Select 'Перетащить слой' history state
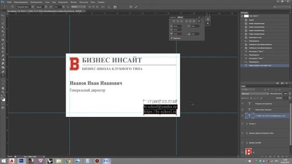Viewport: 292px width, 164px height. (x=265, y=37)
